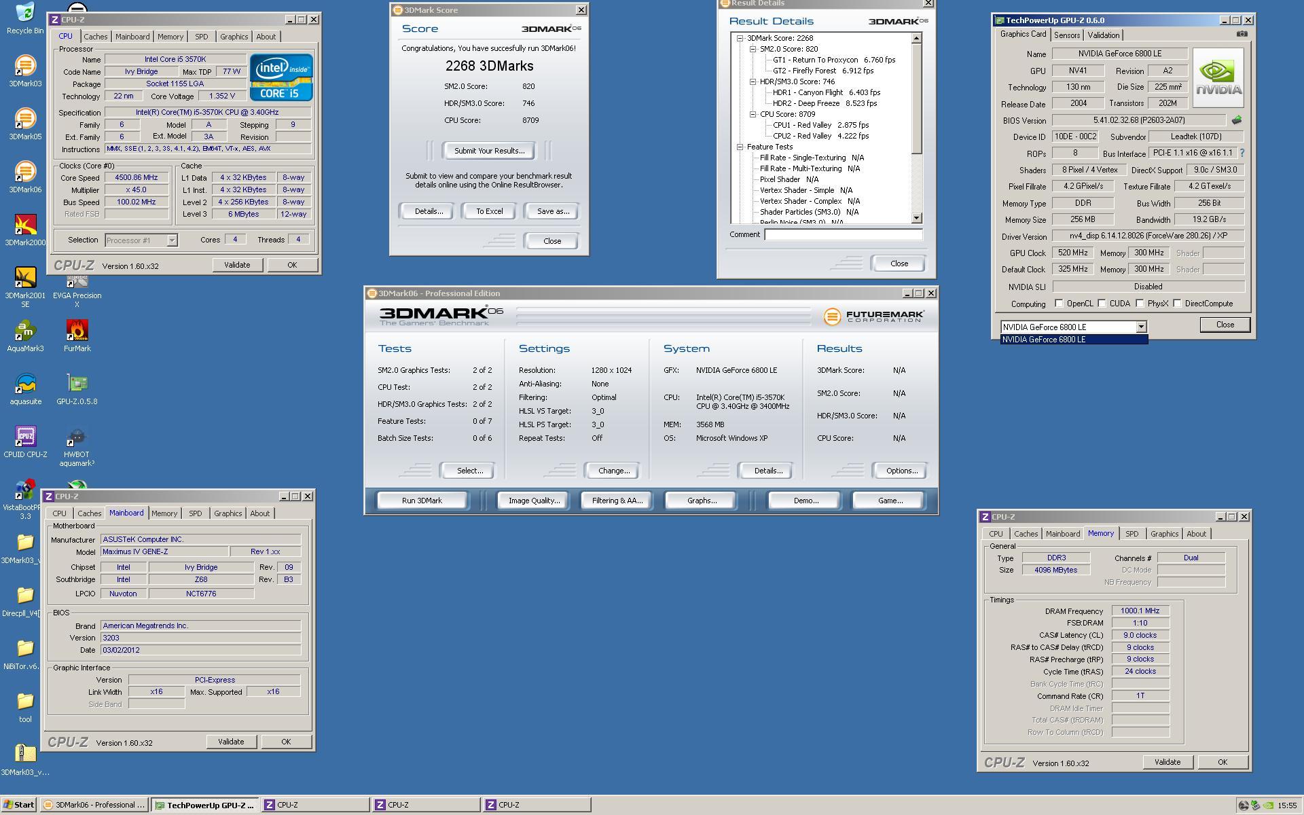Image resolution: width=1304 pixels, height=815 pixels.
Task: Enable the CUDA checkbox in GPU-Z
Action: point(1102,304)
